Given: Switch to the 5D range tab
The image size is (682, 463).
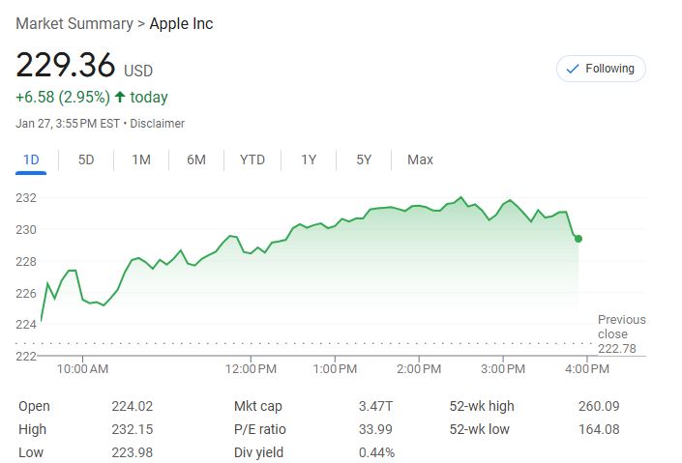Looking at the screenshot, I should pos(86,159).
